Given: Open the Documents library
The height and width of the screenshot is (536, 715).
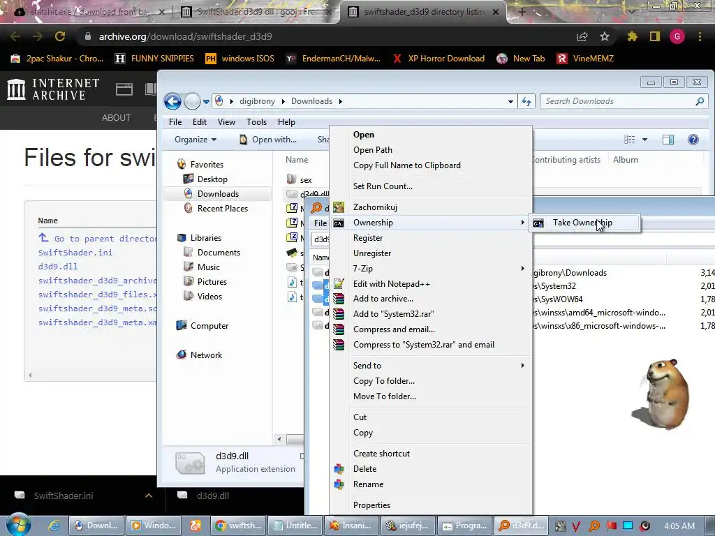Looking at the screenshot, I should click(219, 253).
